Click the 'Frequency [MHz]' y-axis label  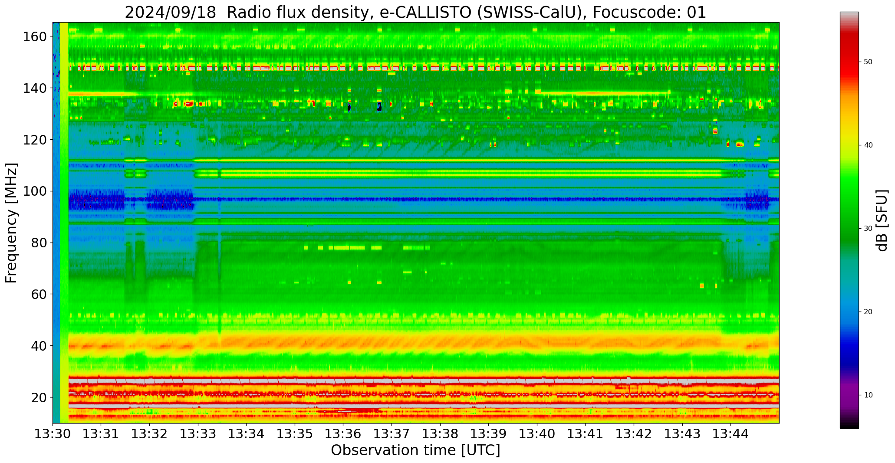tap(11, 223)
